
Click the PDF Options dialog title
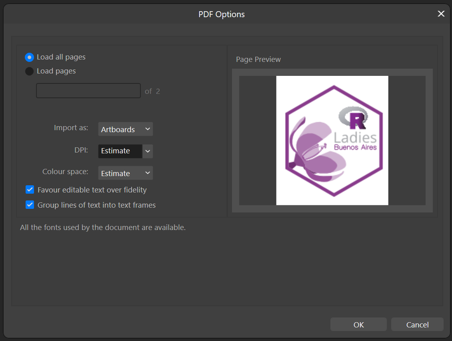click(x=221, y=14)
